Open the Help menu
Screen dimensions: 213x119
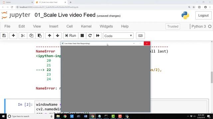coord(125,26)
